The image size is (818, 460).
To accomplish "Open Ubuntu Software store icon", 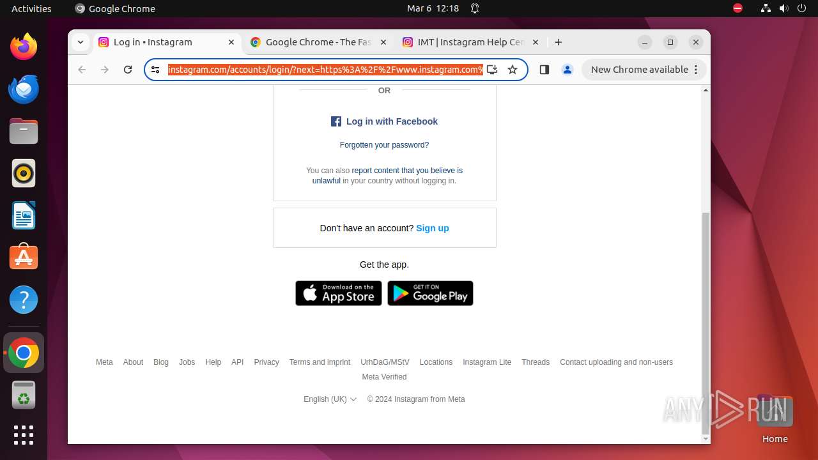I will [24, 257].
